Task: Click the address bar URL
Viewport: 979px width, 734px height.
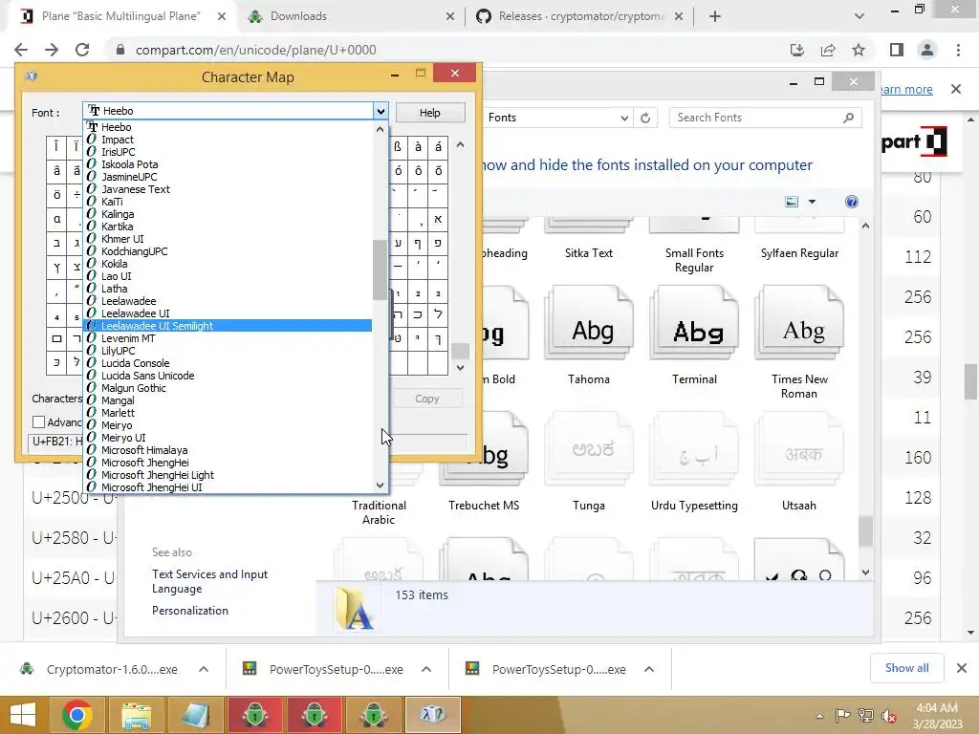Action: 256,50
